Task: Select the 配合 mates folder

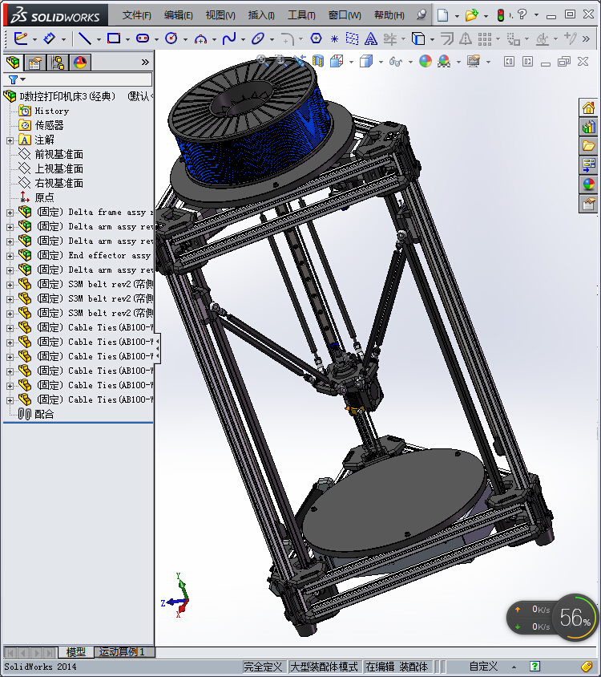Action: [x=44, y=415]
